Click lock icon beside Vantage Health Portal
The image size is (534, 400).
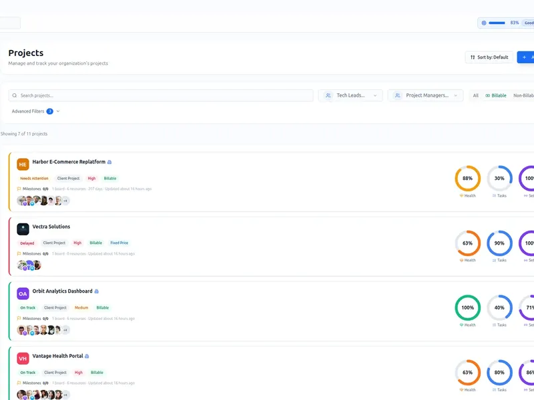click(87, 356)
